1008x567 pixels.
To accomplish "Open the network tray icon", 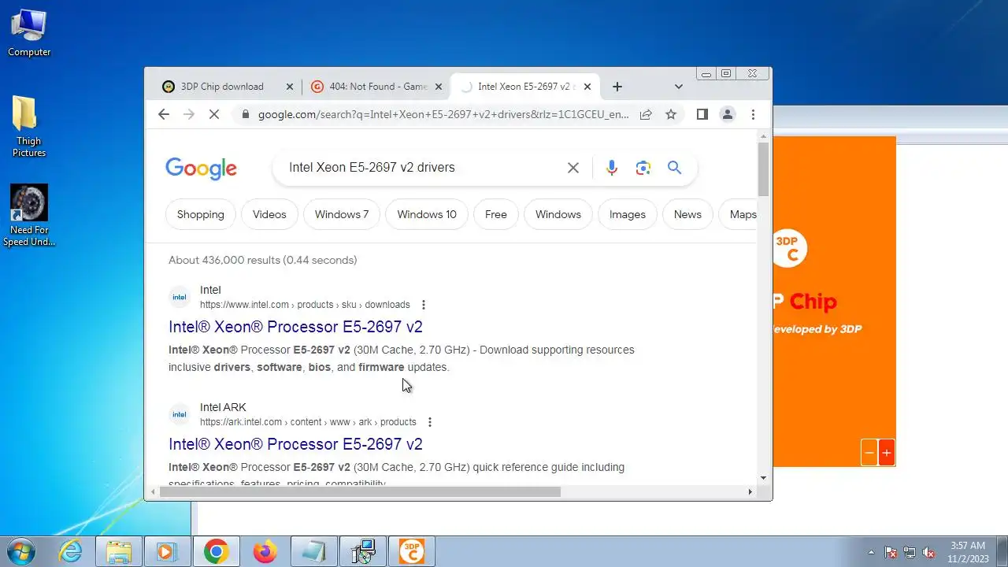I will 910,552.
